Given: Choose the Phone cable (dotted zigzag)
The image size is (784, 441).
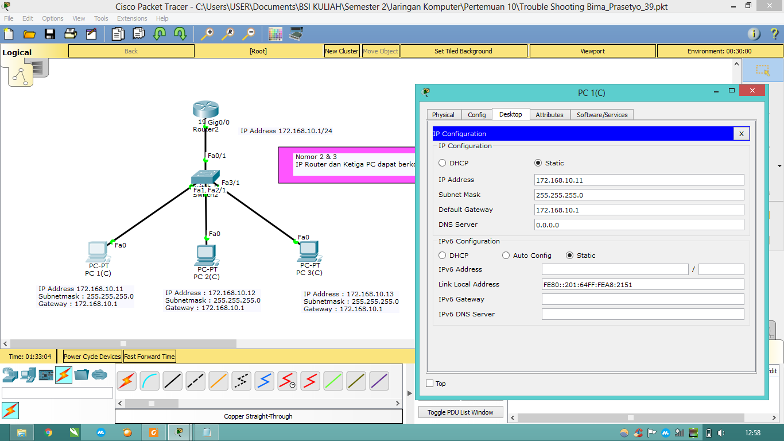Looking at the screenshot, I should click(x=242, y=381).
